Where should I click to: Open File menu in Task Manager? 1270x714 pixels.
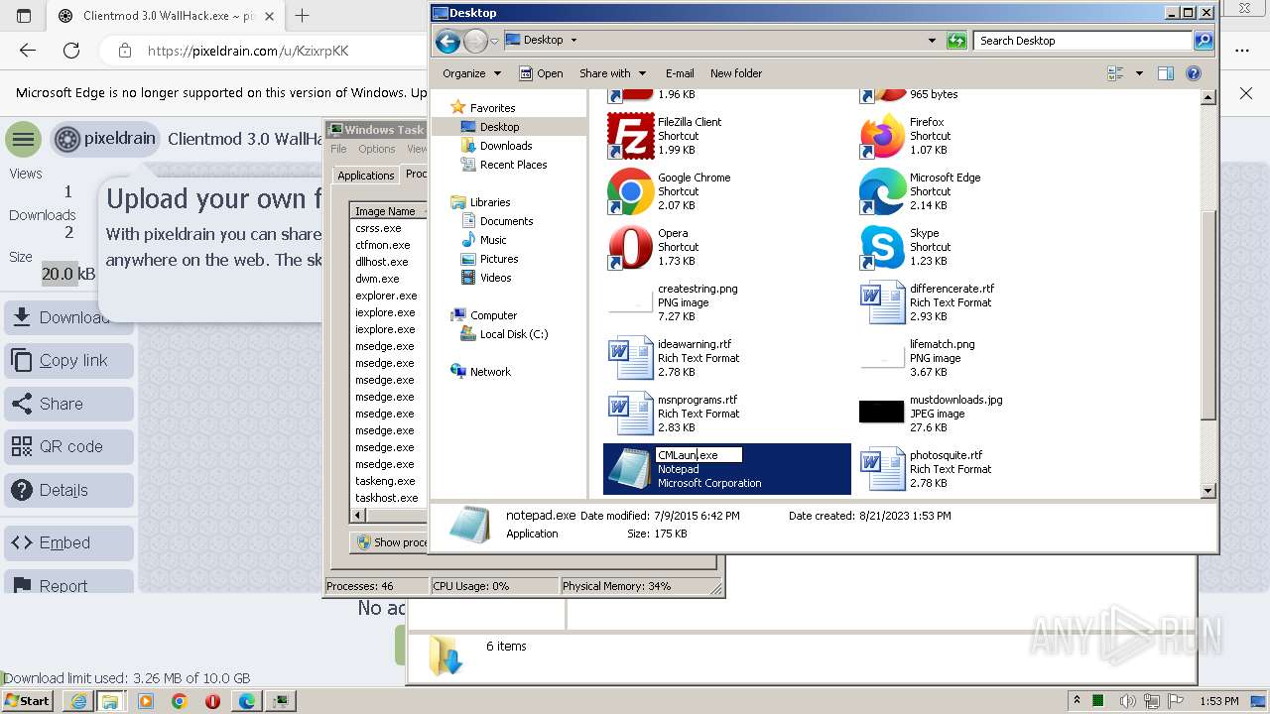click(x=338, y=149)
